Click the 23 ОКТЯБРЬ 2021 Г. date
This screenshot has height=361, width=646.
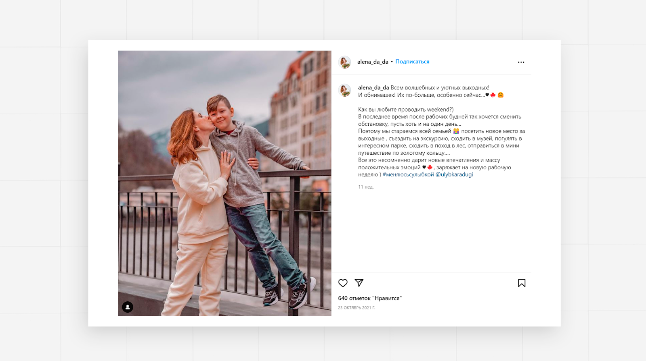357,308
